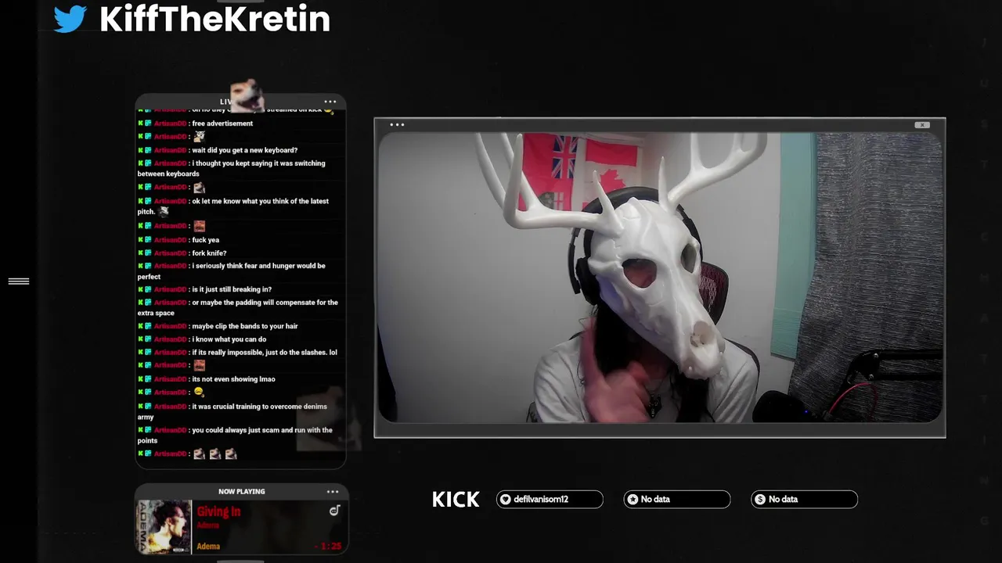Click 'its not even showing lmao' message
This screenshot has height=563, width=1002.
click(233, 379)
